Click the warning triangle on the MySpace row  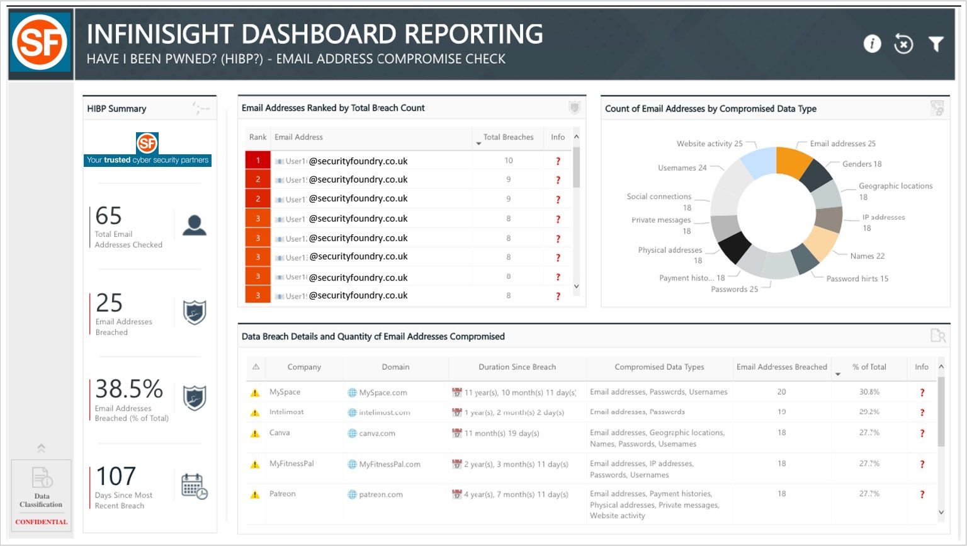(255, 392)
